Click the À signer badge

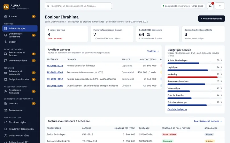click(x=210, y=141)
